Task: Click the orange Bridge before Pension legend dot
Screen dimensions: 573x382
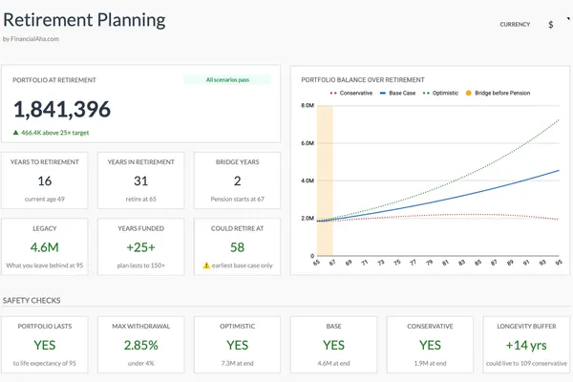Action: (x=468, y=93)
